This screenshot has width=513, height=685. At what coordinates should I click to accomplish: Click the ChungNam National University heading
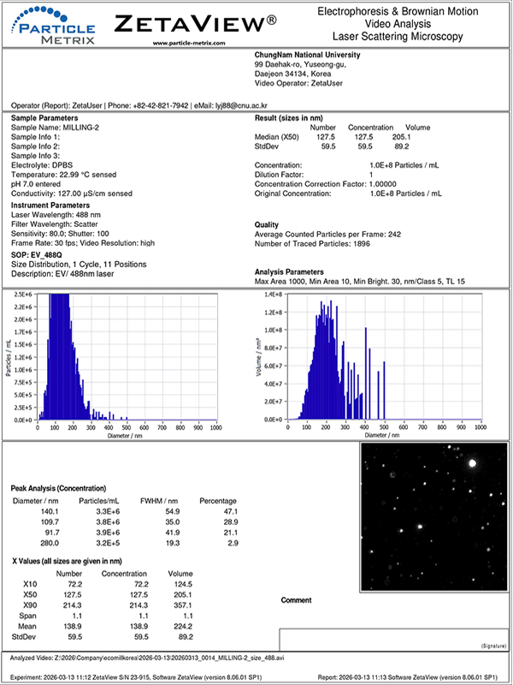click(x=308, y=55)
